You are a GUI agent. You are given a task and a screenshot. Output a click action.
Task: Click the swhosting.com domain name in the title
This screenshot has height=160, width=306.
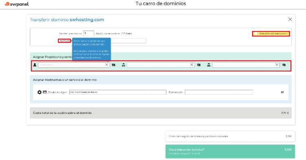[x=87, y=20]
